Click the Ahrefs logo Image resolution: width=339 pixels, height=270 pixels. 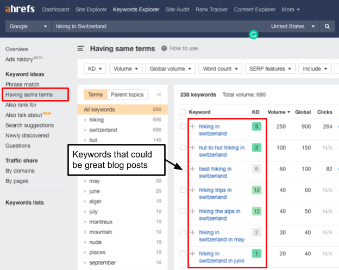pos(20,9)
